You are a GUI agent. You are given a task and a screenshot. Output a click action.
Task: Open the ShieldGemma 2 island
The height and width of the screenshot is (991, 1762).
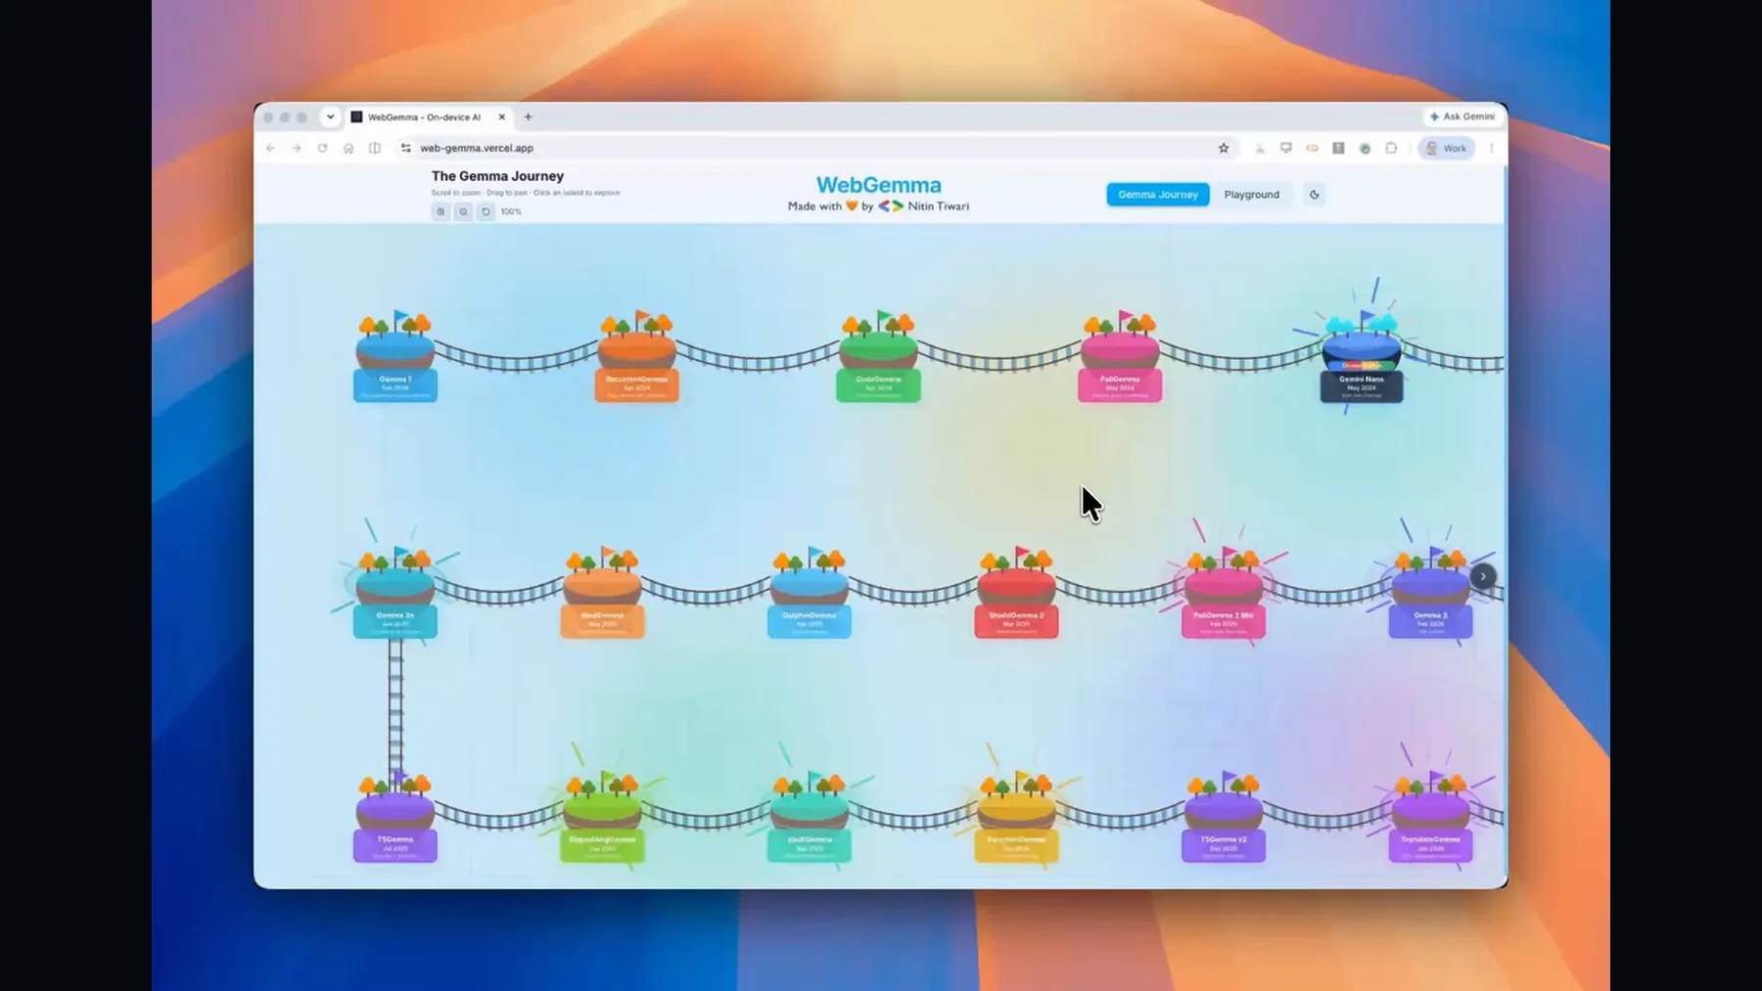click(1016, 594)
